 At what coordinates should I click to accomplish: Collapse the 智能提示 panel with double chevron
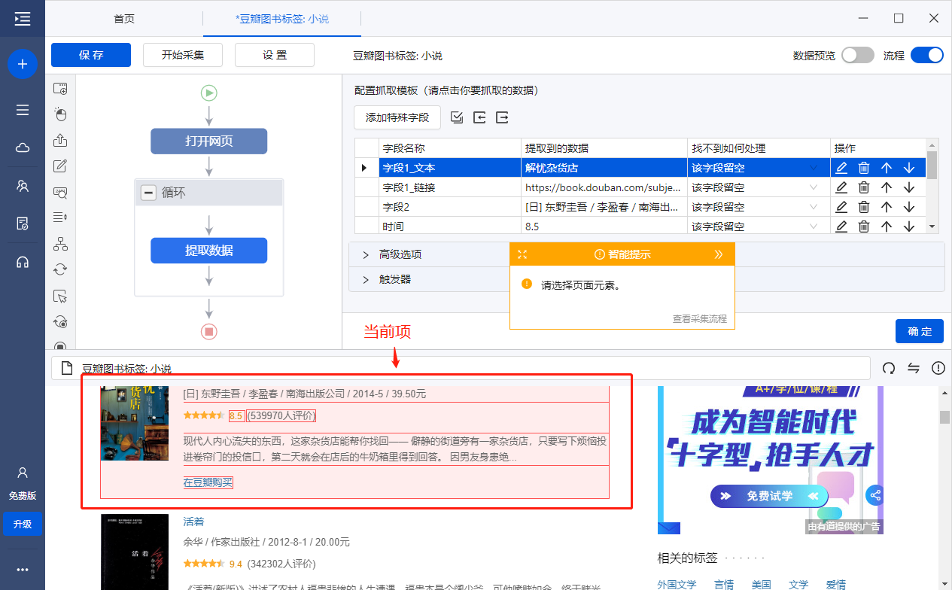[x=719, y=254]
